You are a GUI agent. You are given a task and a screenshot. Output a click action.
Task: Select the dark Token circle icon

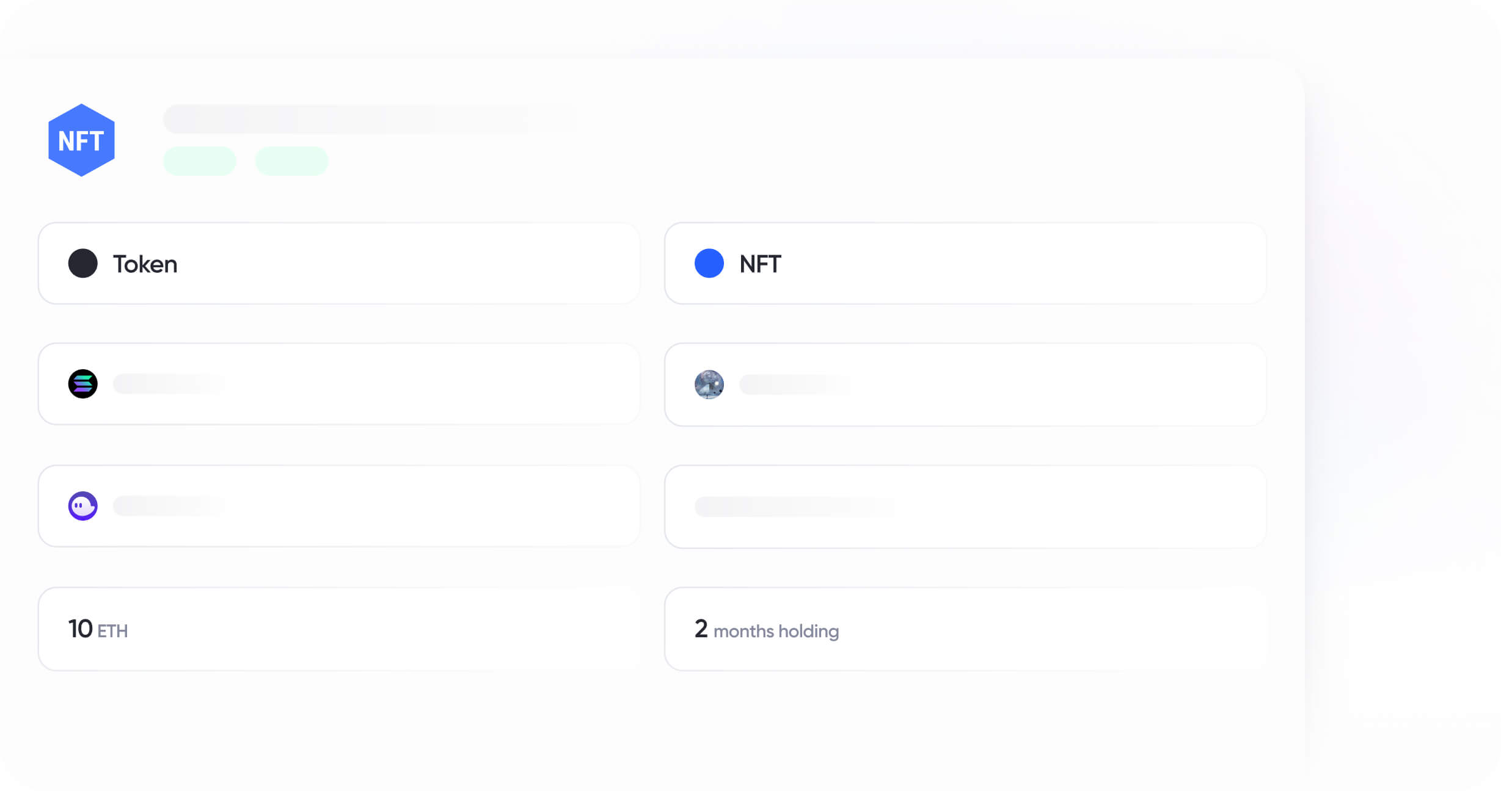[83, 263]
